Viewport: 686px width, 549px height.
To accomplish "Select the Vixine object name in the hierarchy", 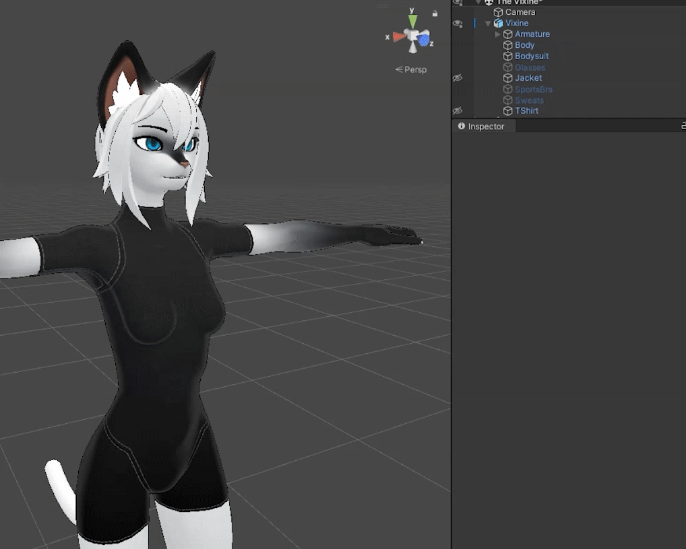I will 517,23.
